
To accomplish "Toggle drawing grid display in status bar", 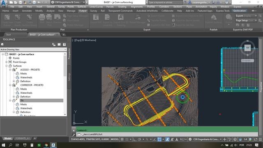I will pyautogui.click(x=122, y=139).
